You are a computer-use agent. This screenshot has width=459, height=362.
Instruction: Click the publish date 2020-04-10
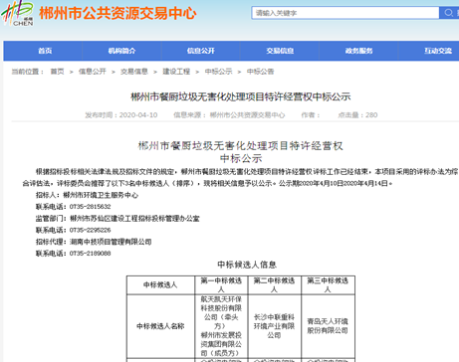pyautogui.click(x=138, y=115)
